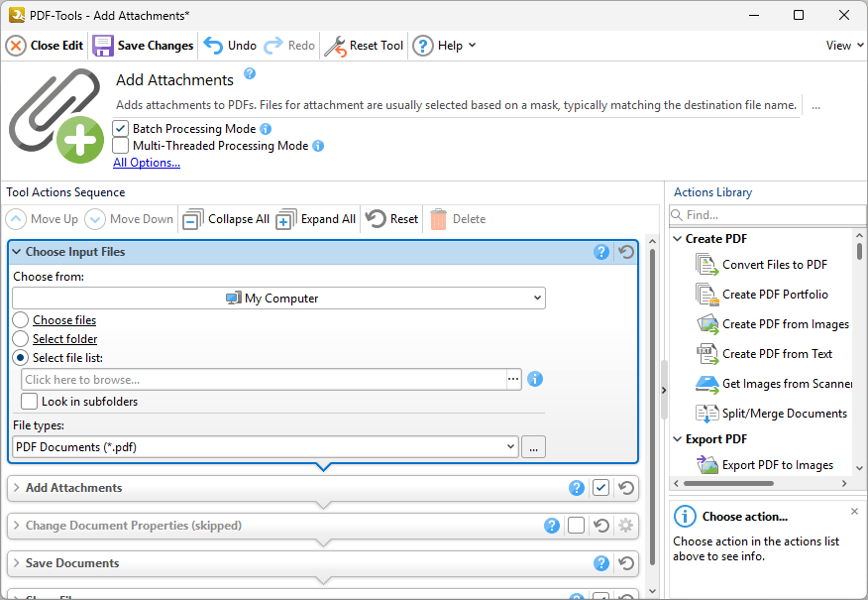Open help for Change Document Properties

tap(551, 526)
